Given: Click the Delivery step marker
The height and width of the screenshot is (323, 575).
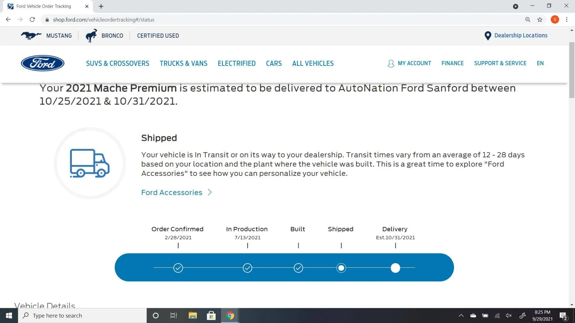Looking at the screenshot, I should pyautogui.click(x=395, y=268).
